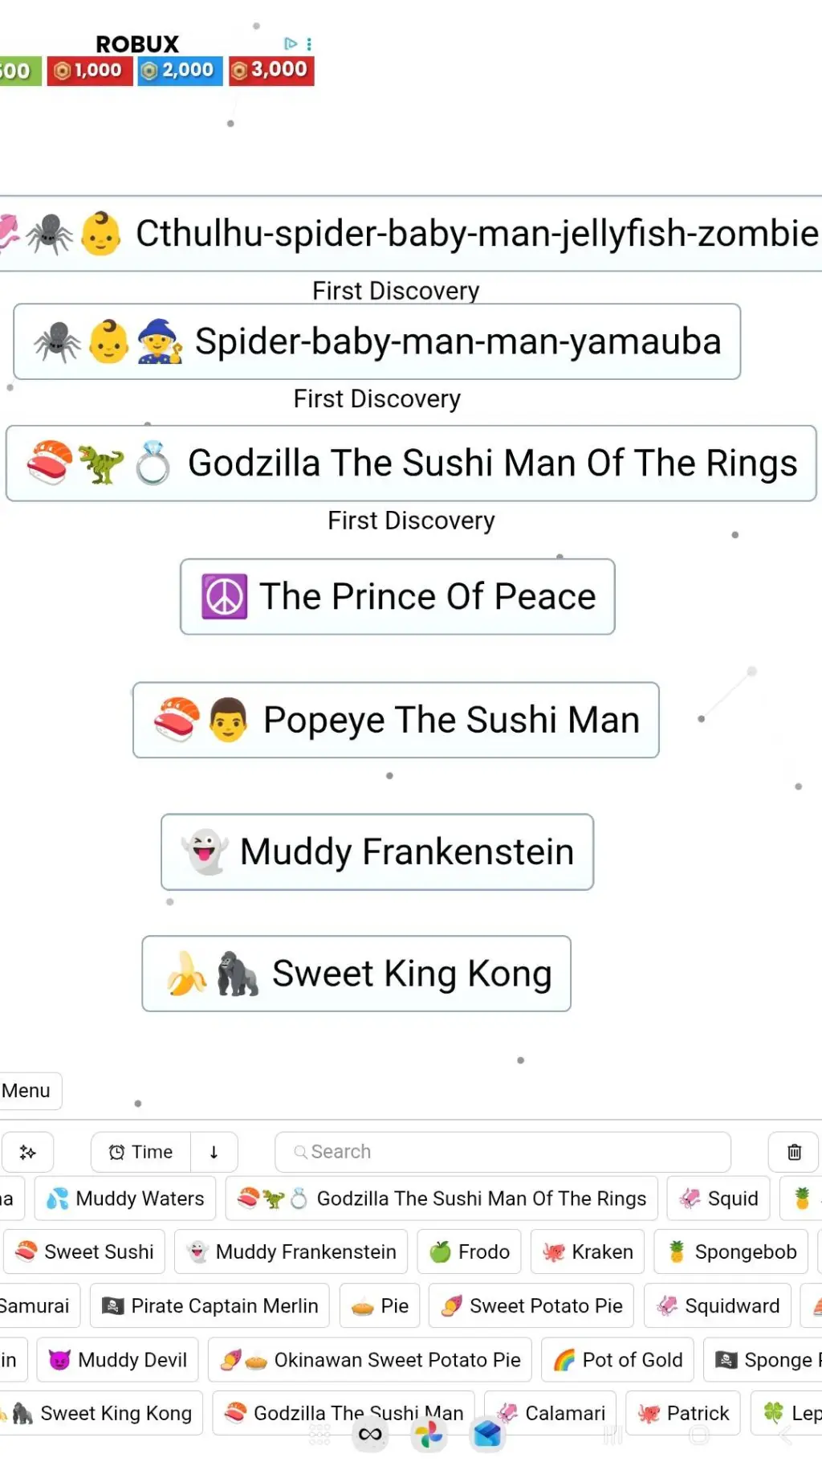This screenshot has height=1462, width=822.
Task: Open the ad options three-dot menu
Action: (x=309, y=43)
